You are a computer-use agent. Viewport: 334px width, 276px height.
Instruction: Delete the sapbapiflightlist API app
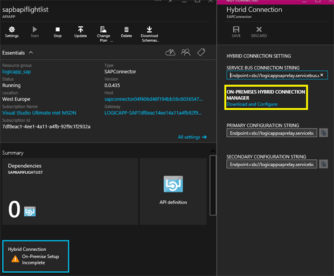coord(126,31)
